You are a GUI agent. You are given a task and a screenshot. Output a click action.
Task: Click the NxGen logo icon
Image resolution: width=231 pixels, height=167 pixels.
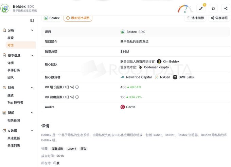[157, 77]
